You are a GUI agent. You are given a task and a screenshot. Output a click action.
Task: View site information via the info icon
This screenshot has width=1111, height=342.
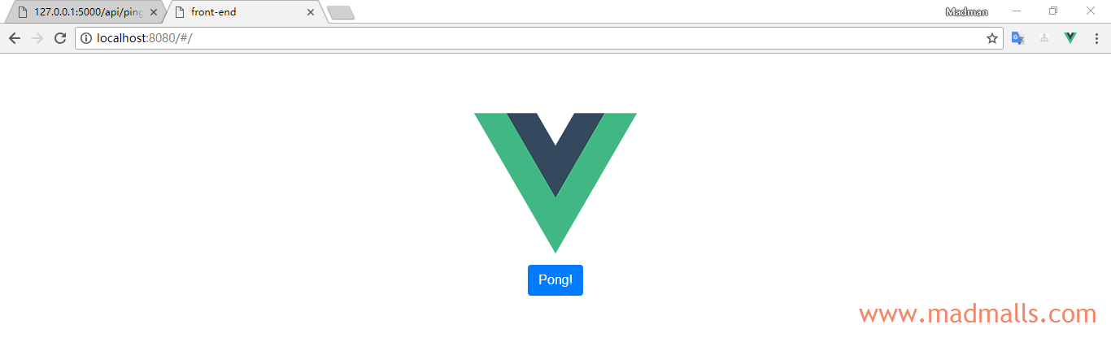coord(86,38)
